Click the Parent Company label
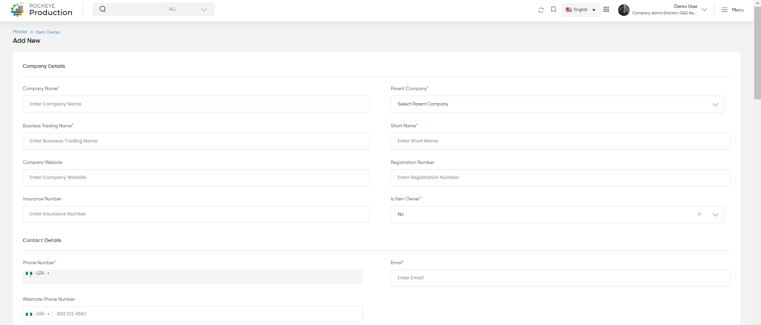This screenshot has height=325, width=761. pyautogui.click(x=410, y=88)
